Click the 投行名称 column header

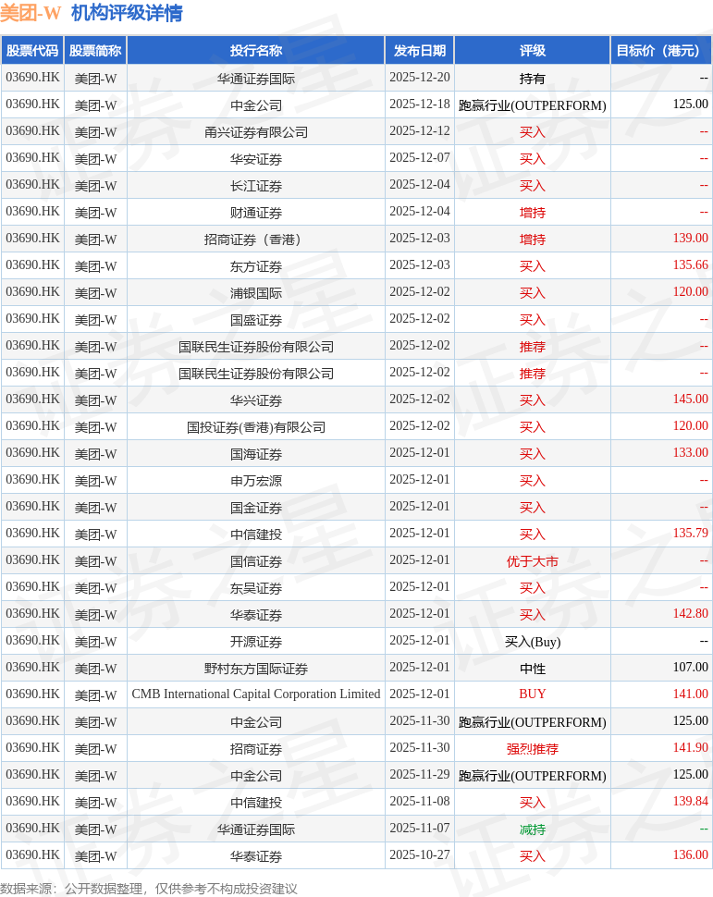(256, 50)
